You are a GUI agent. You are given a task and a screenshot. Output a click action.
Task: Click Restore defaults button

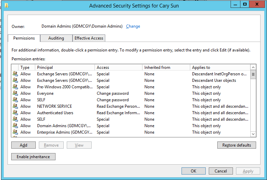click(x=236, y=145)
